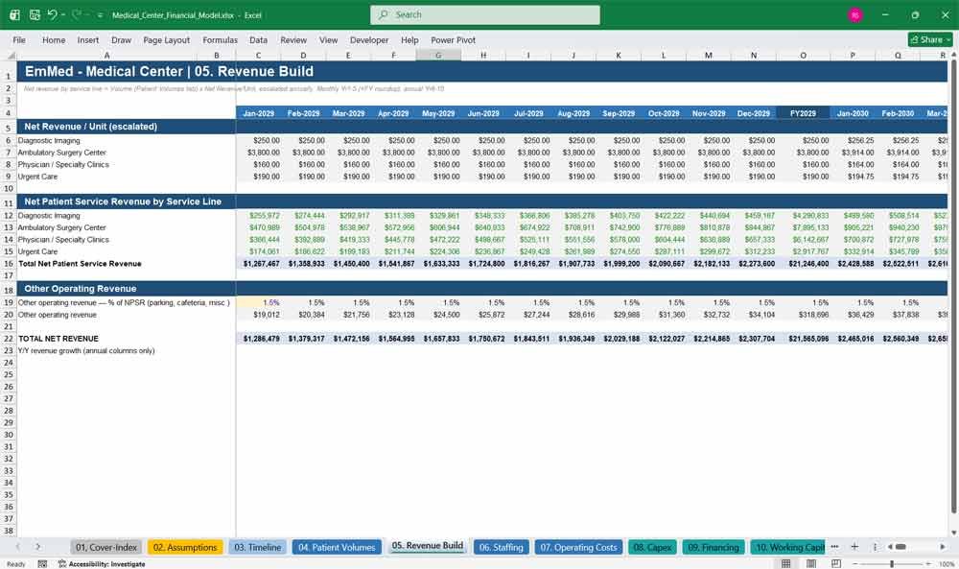Switch to 10. Working Capital sheet tab
This screenshot has height=569, width=959.
(789, 547)
